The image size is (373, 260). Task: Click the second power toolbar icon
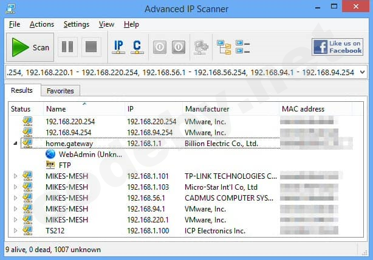[179, 47]
